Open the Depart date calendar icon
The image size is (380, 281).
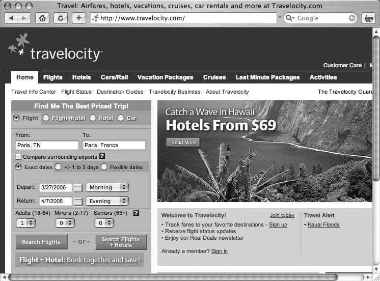[78, 188]
